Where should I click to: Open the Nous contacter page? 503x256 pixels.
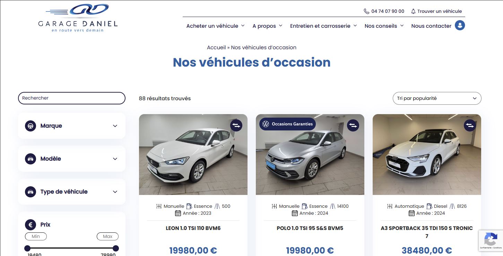(x=431, y=26)
